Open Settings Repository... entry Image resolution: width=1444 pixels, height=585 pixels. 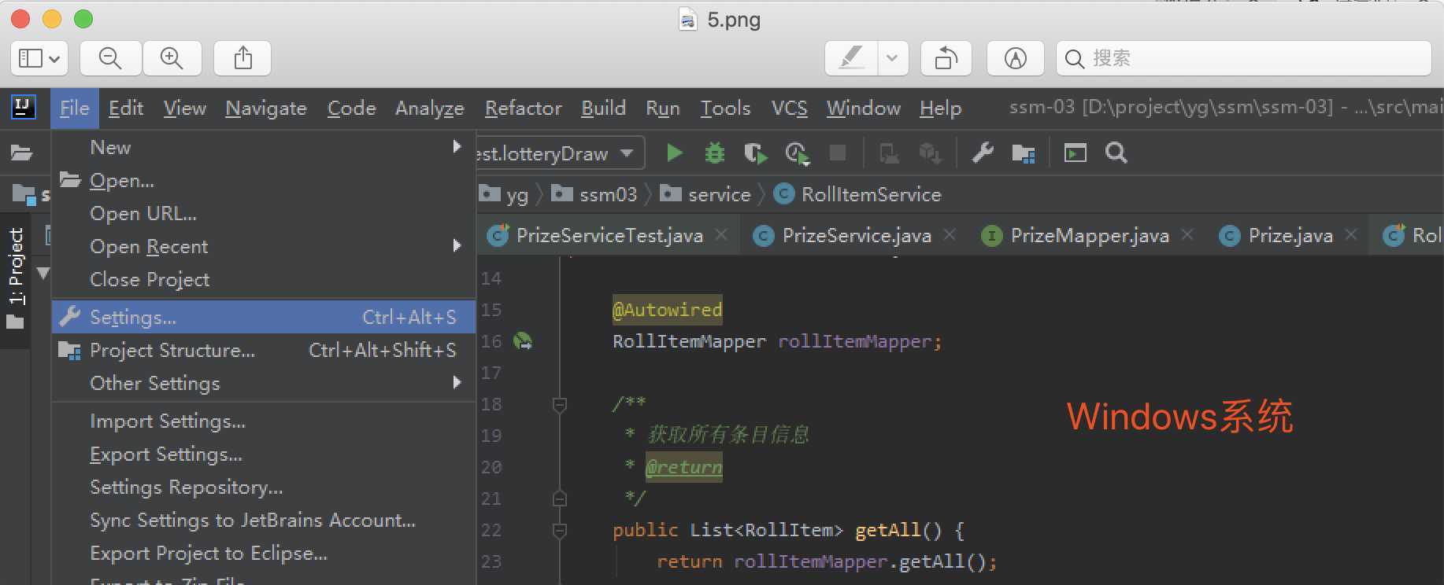pyautogui.click(x=264, y=487)
